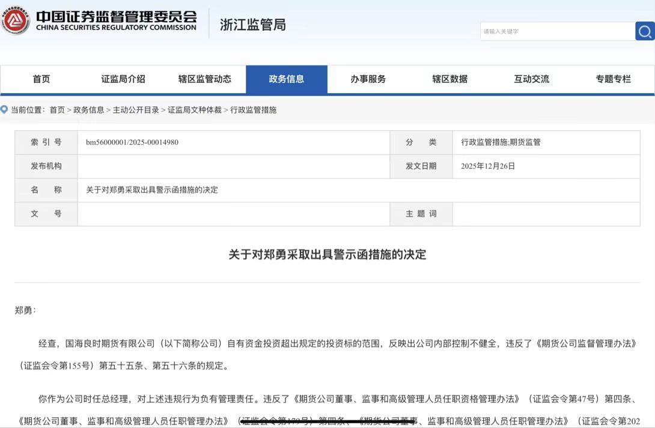Click the magnifier search icon button
The width and height of the screenshot is (655, 428).
(644, 31)
